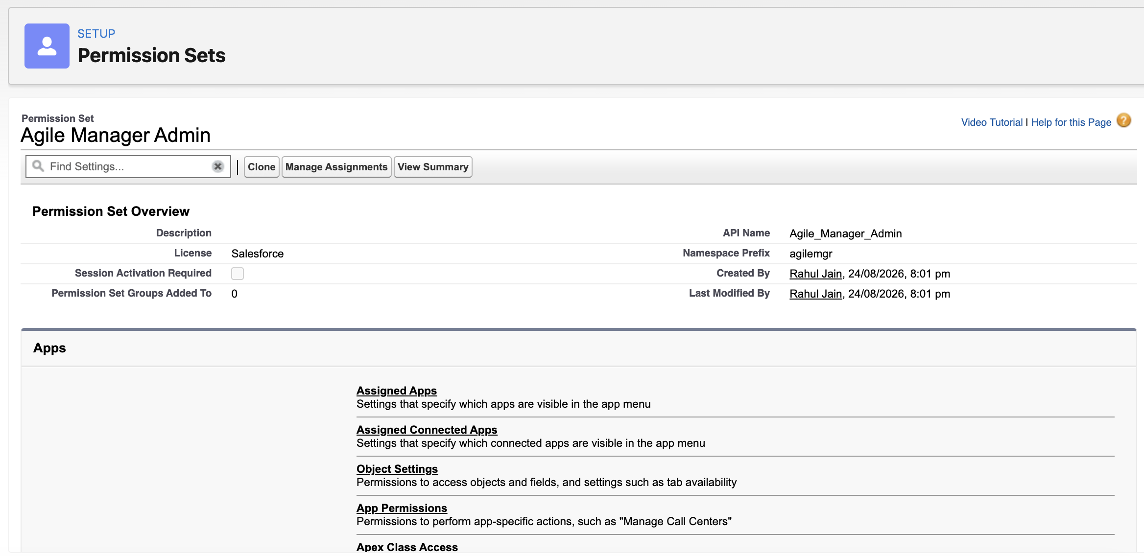
Task: Open Manage Assignments
Action: coord(336,167)
